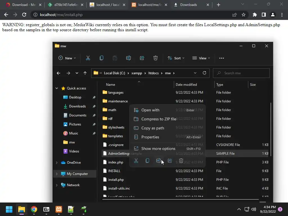Expand the address bar history dropdown
The image size is (288, 216).
click(195, 73)
